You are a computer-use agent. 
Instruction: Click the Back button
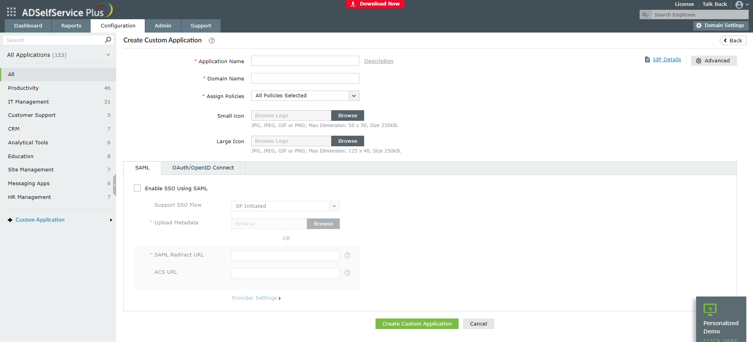coord(733,40)
